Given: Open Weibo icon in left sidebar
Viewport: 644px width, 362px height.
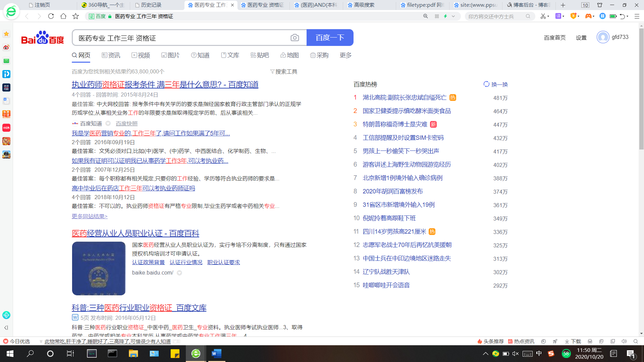Looking at the screenshot, I should [6, 47].
